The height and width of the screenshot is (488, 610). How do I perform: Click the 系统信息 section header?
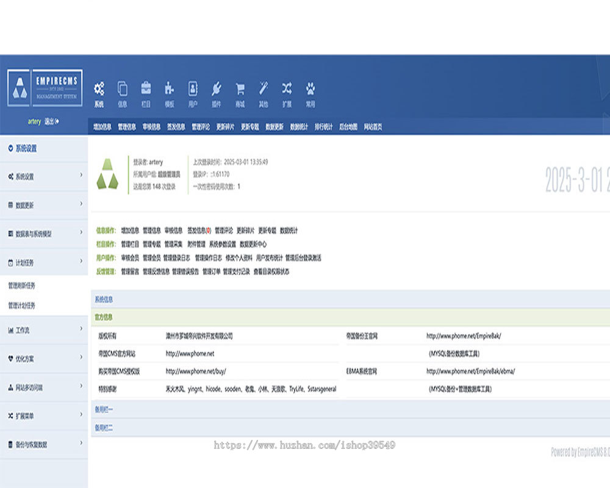(104, 300)
